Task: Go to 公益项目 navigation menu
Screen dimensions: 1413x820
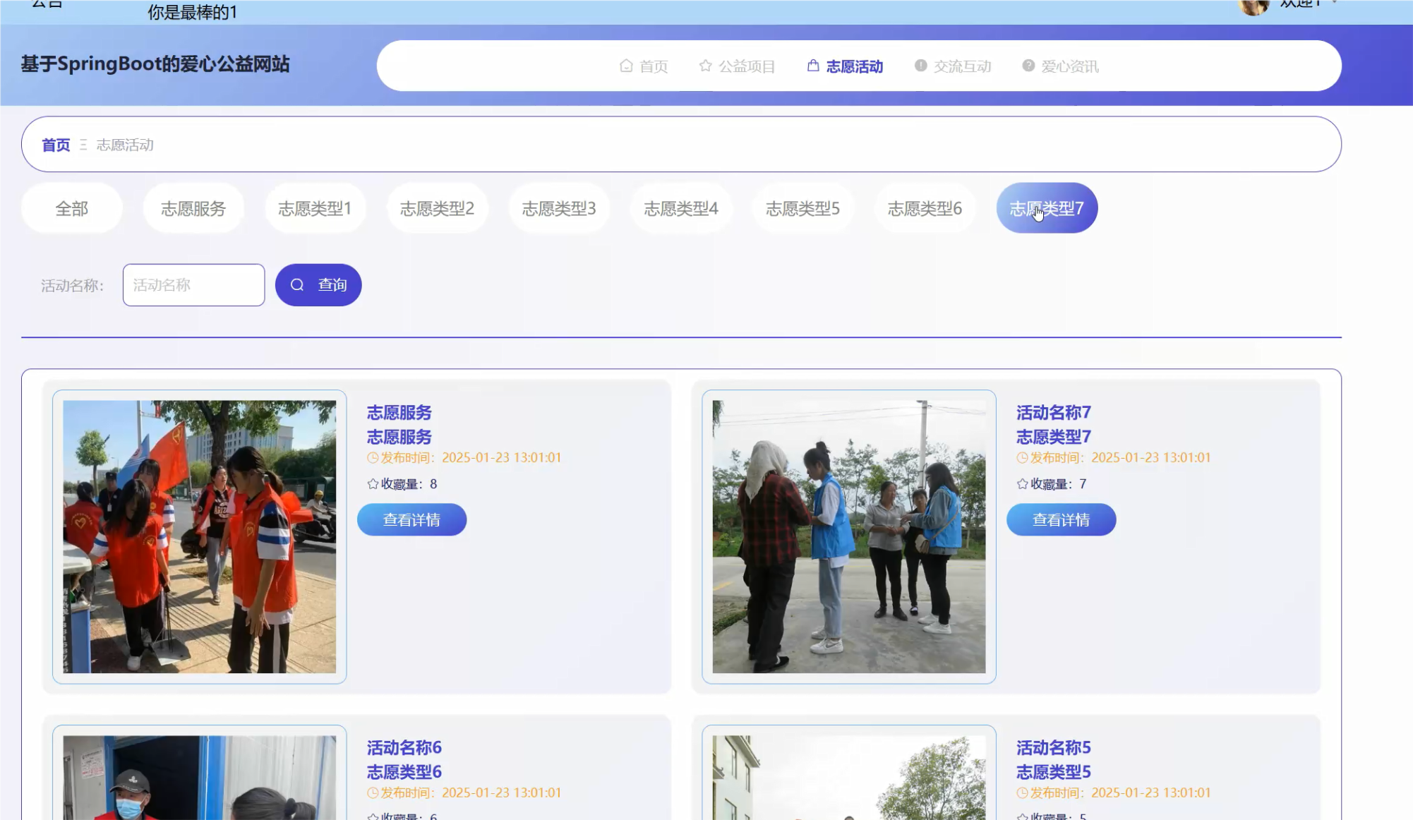Action: (x=747, y=66)
